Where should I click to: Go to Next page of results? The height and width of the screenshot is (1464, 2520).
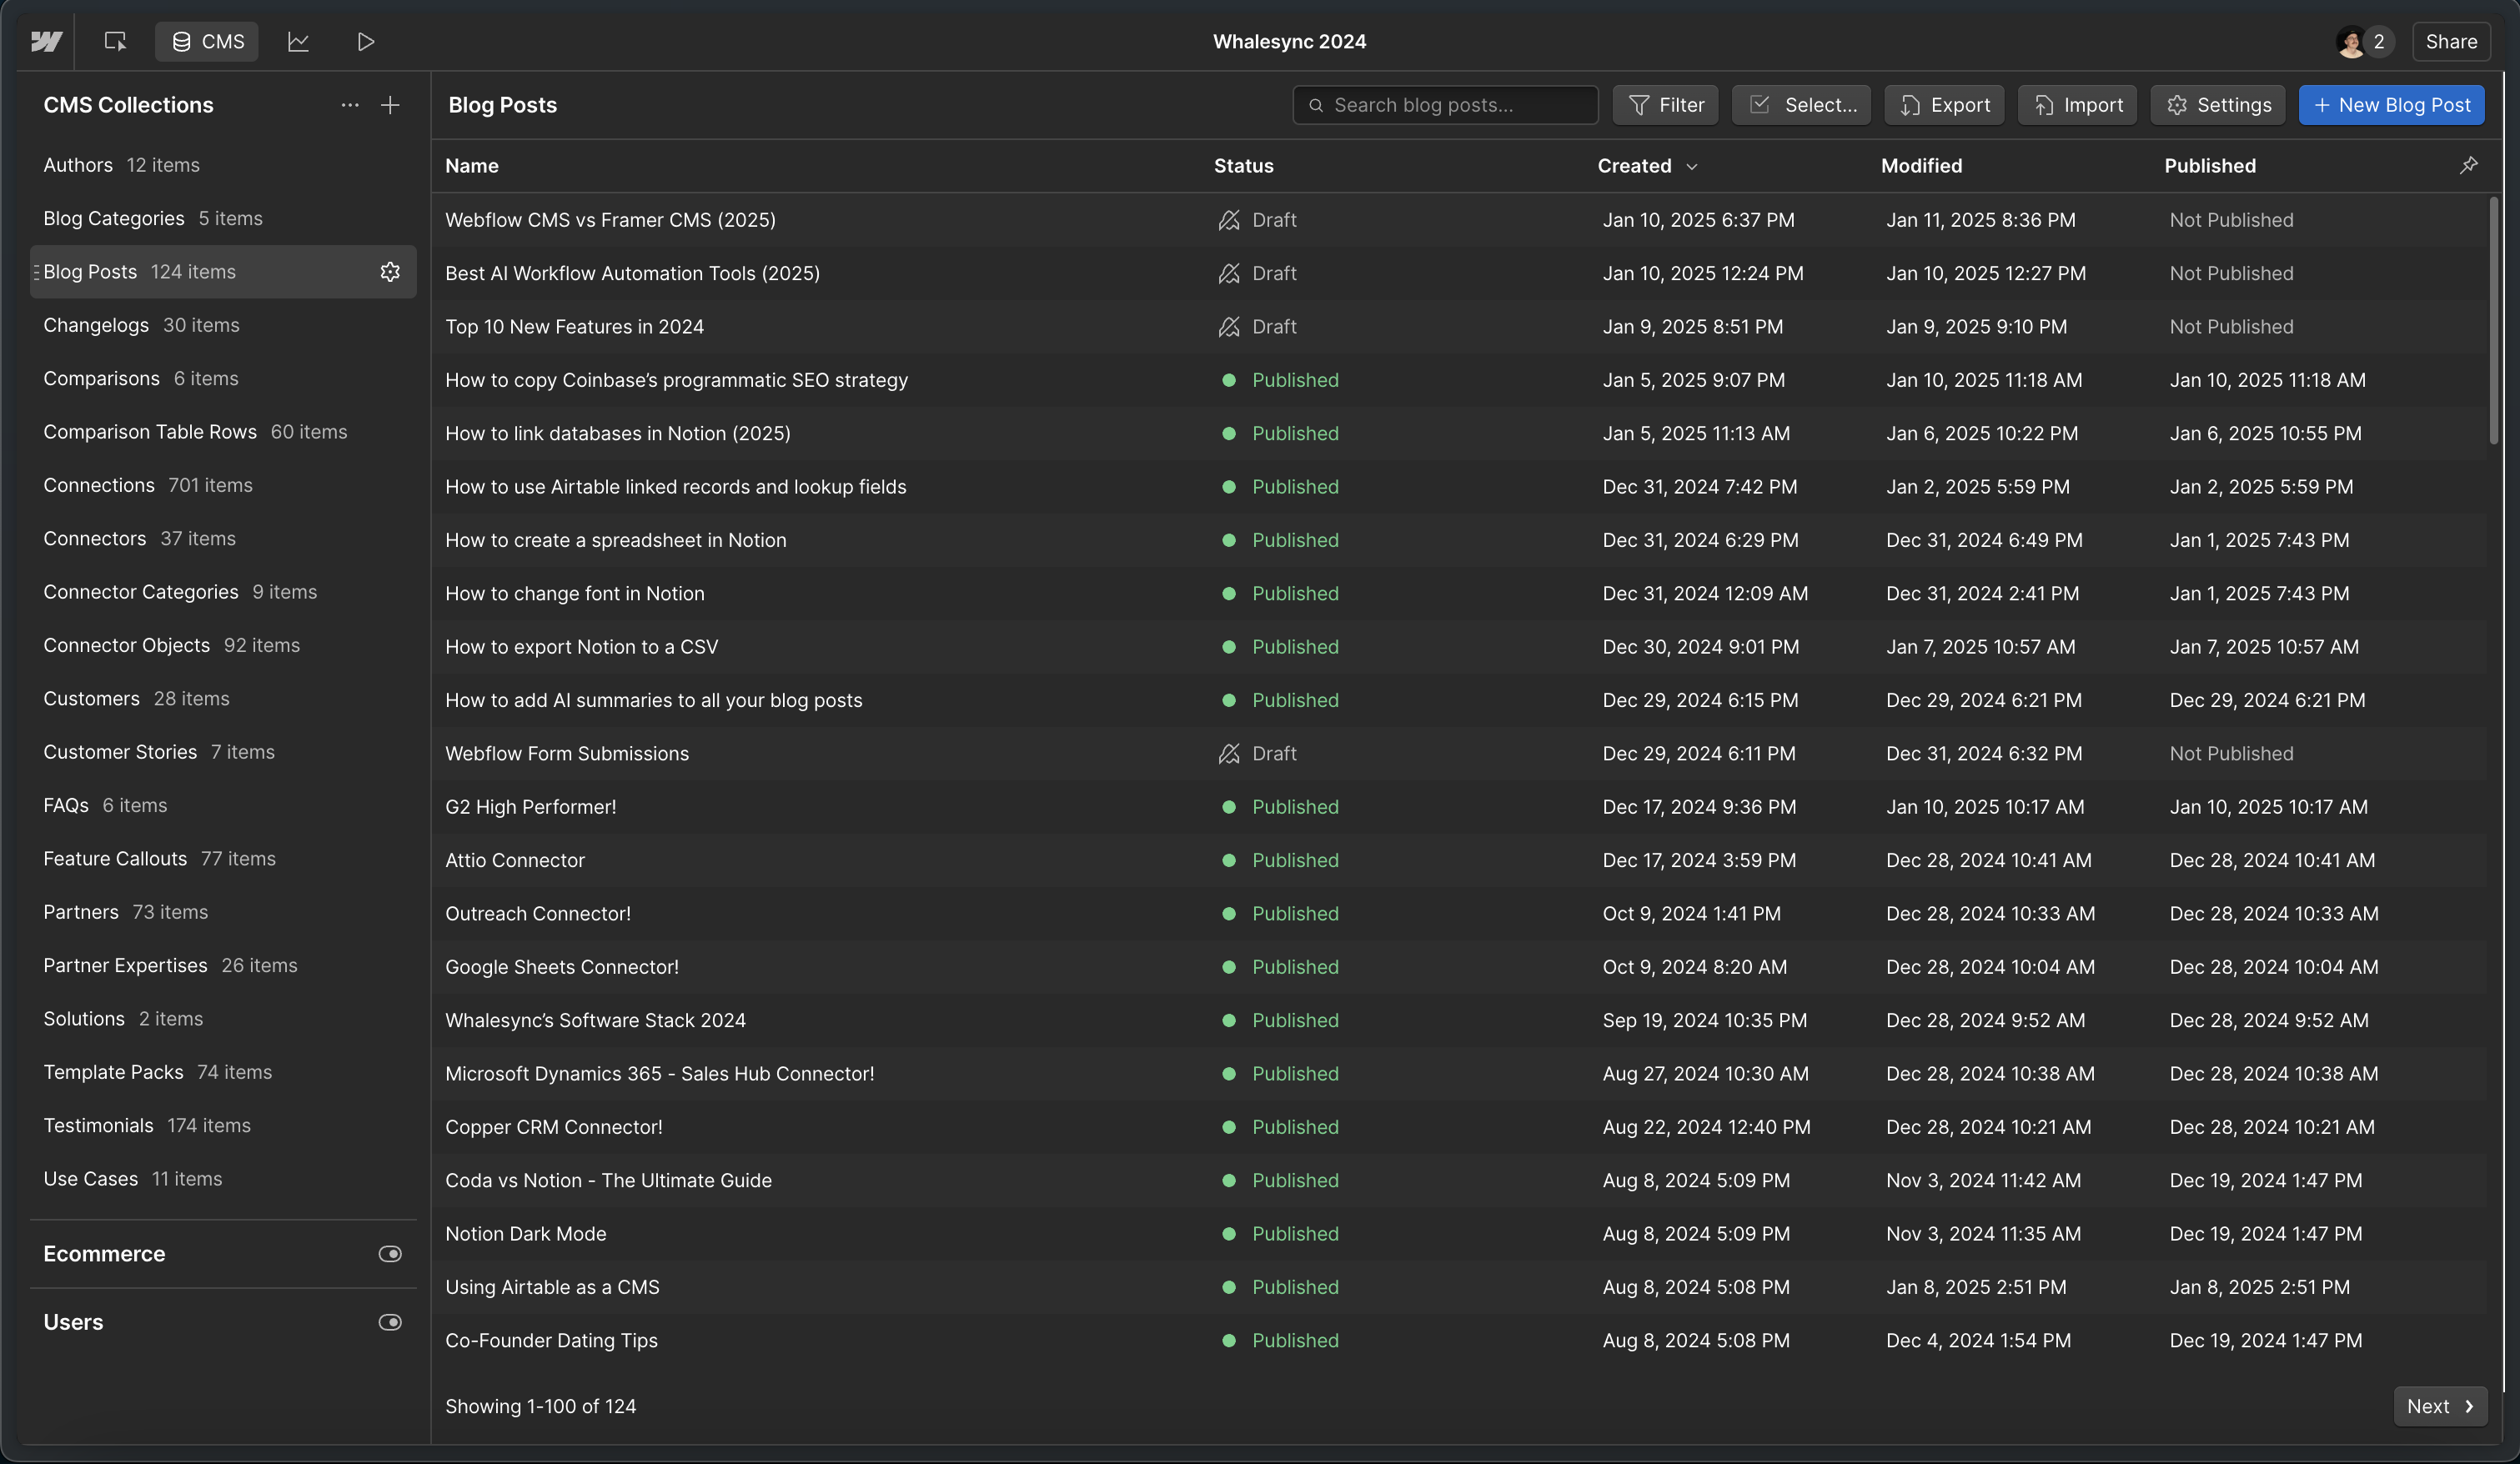[x=2439, y=1406]
